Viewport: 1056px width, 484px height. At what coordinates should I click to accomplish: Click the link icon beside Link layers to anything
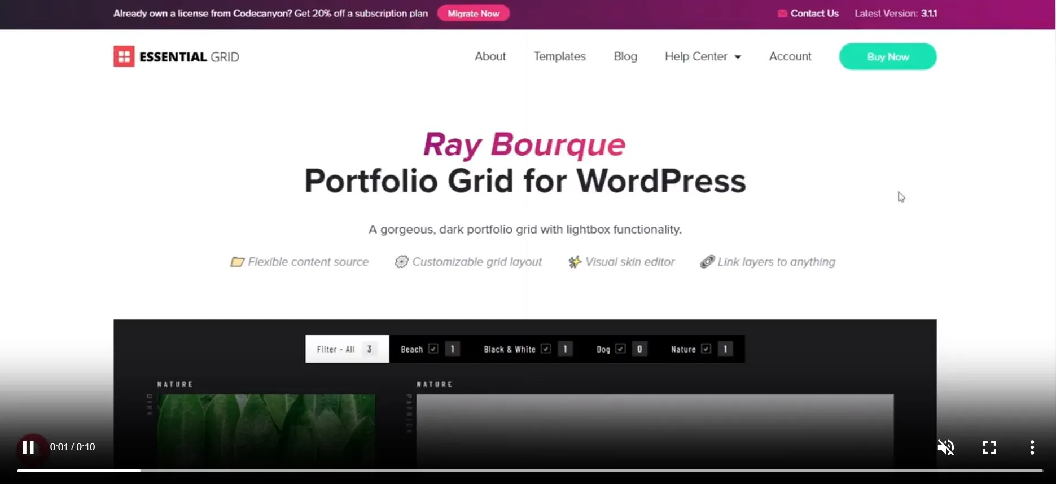(x=707, y=262)
